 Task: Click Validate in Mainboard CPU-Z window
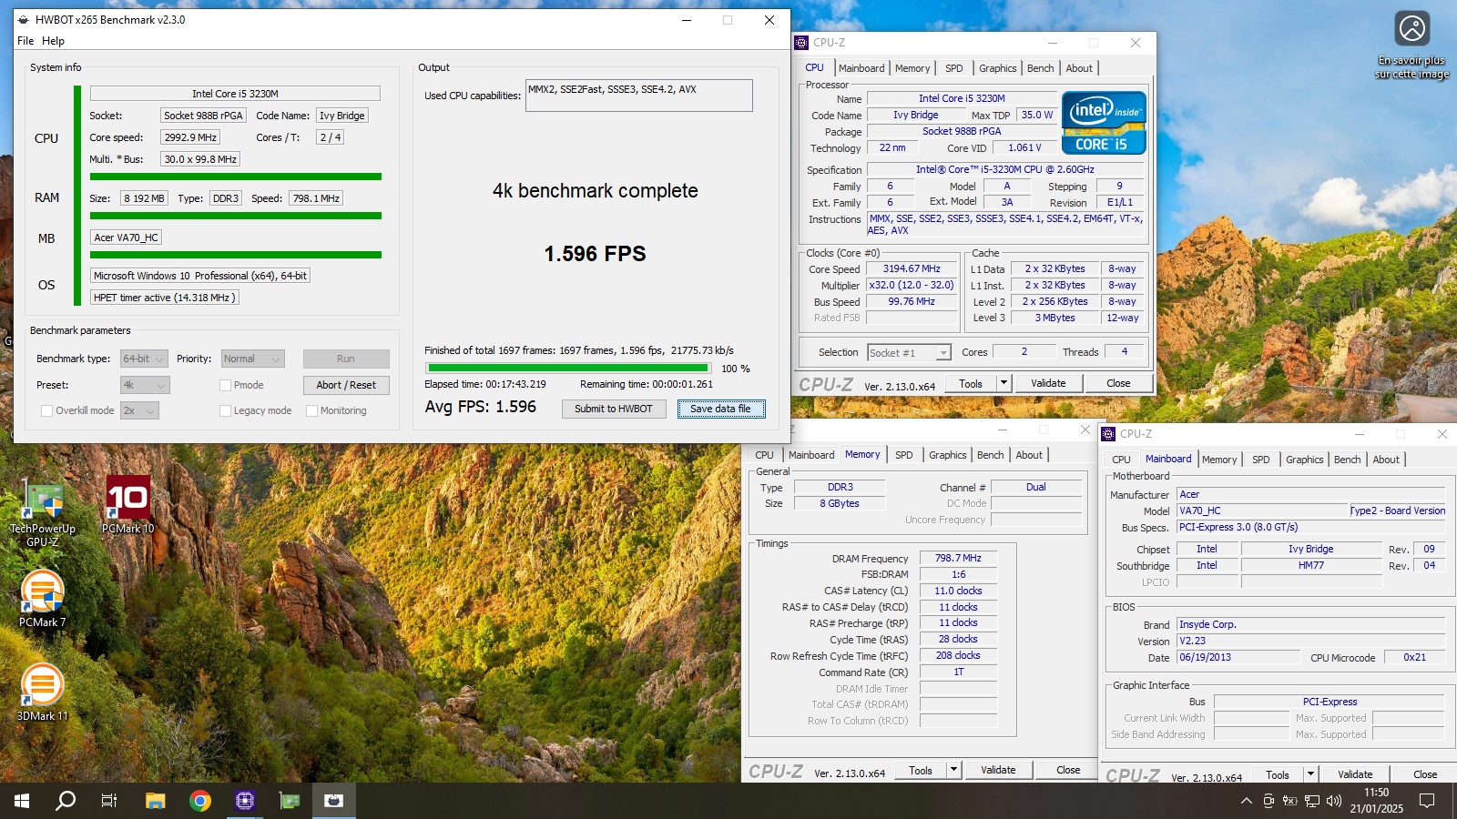(x=1355, y=774)
